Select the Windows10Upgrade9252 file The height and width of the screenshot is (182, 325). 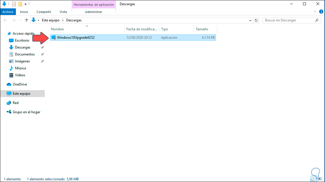[x=133, y=38]
